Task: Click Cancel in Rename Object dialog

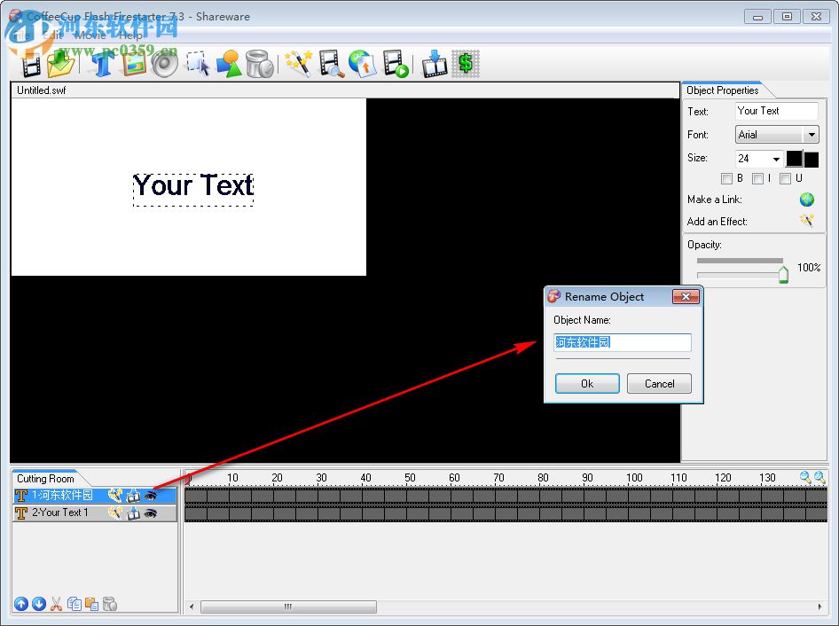Action: click(x=659, y=384)
